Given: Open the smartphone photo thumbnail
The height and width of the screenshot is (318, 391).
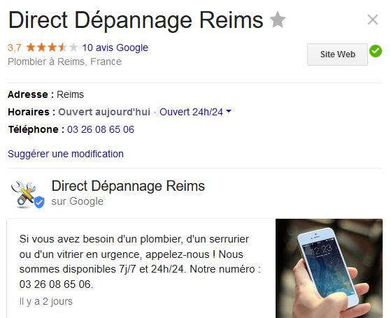Looking at the screenshot, I should click(329, 268).
